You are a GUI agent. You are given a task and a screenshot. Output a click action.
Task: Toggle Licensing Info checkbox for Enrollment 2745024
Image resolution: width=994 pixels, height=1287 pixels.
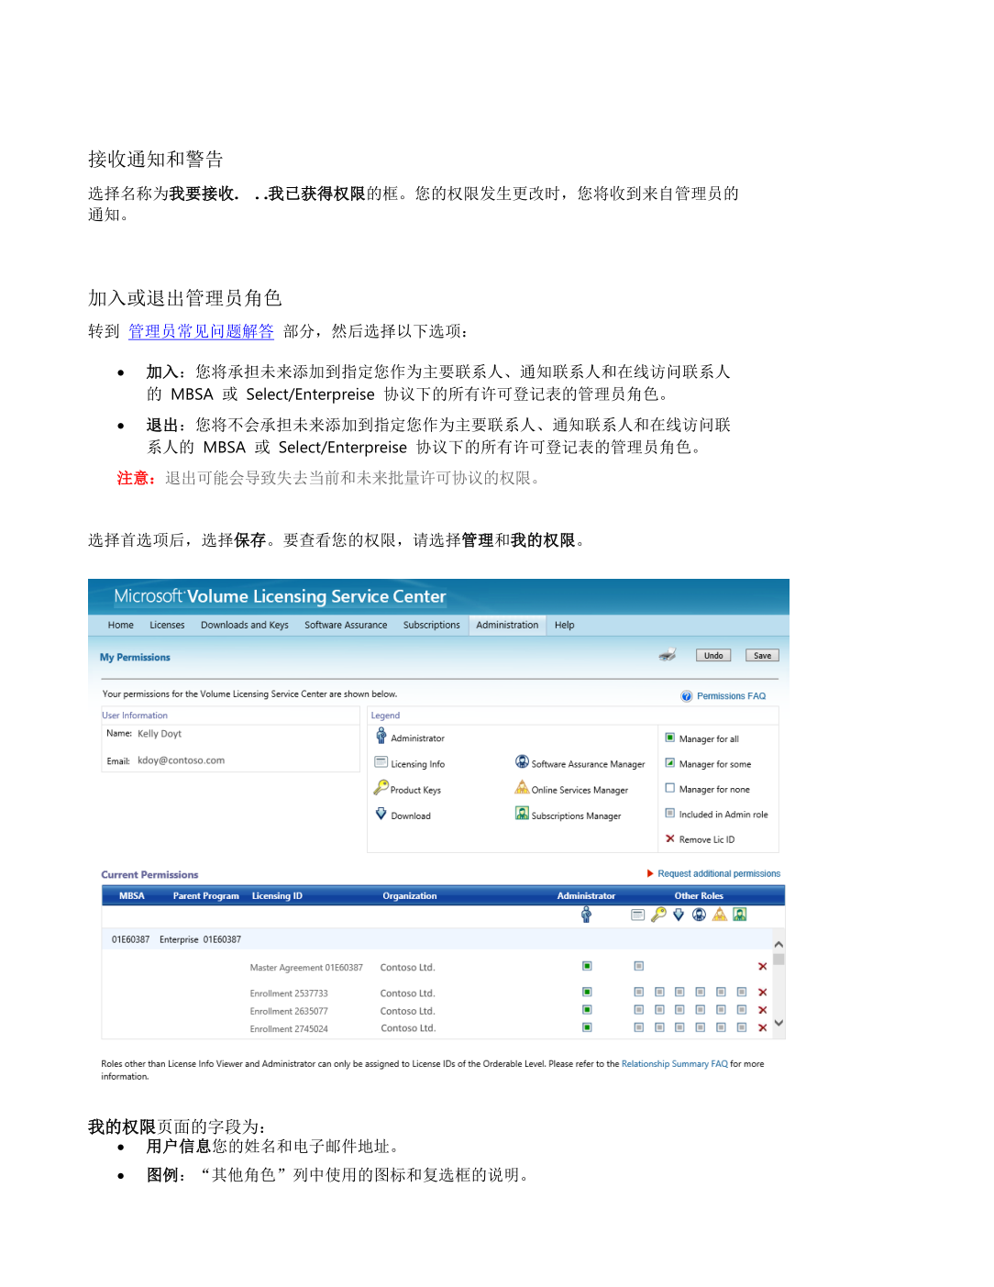(638, 1027)
